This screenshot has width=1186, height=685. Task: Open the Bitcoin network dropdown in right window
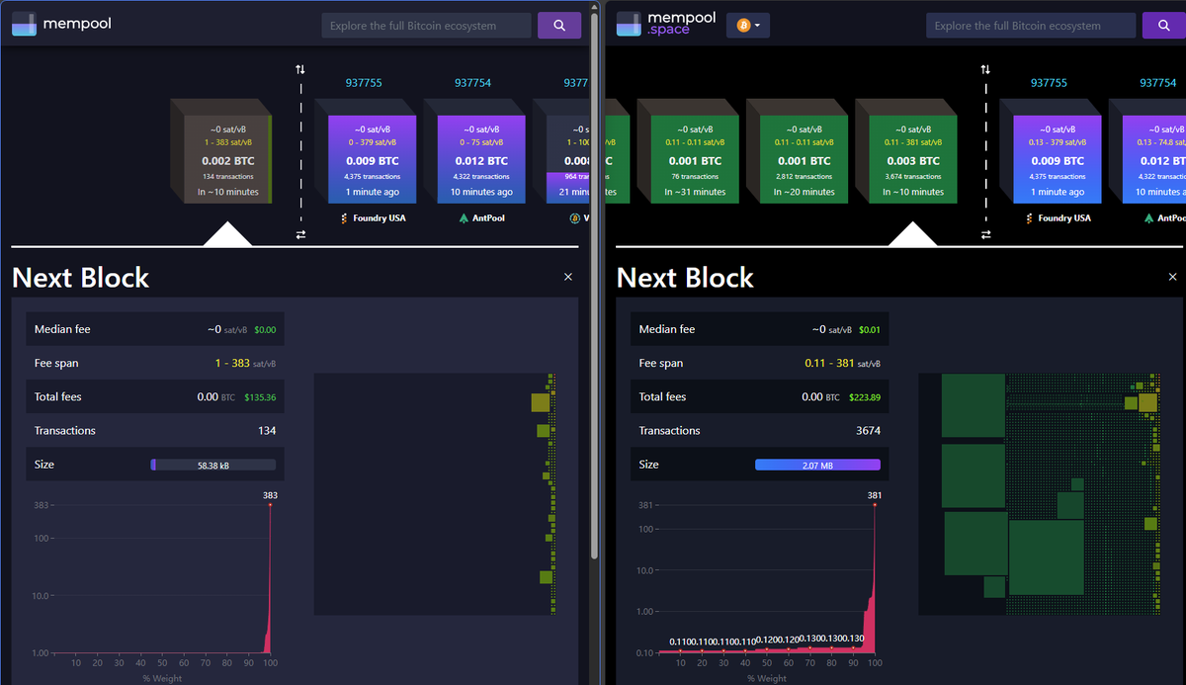pos(748,26)
